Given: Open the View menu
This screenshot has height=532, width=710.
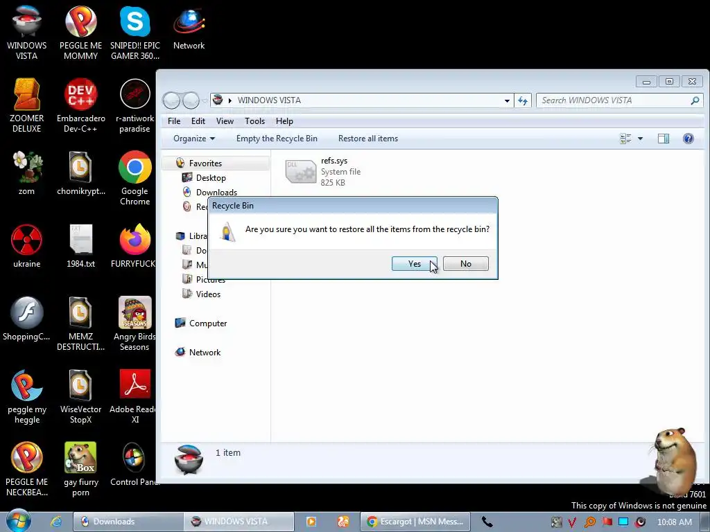Looking at the screenshot, I should coord(225,121).
